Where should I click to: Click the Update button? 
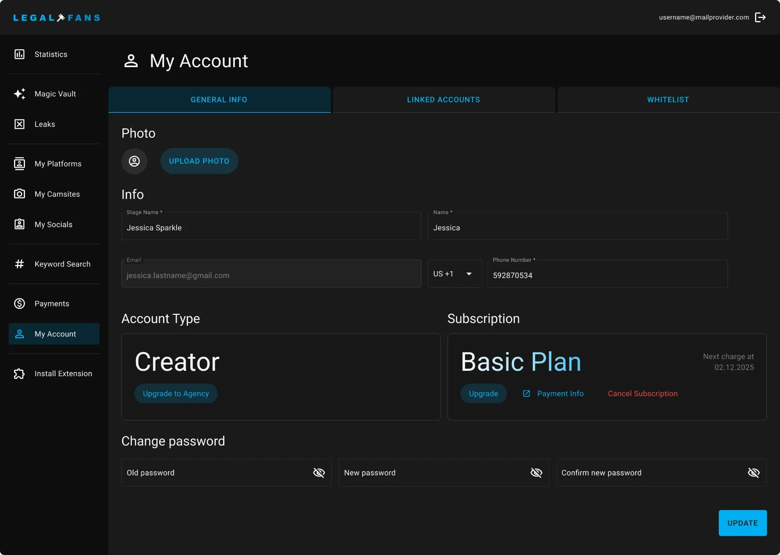(743, 523)
